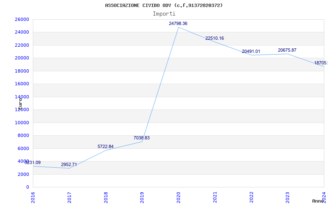This screenshot has width=328, height=205.
Task: Click the Importi subtitle
Action: point(164,14)
